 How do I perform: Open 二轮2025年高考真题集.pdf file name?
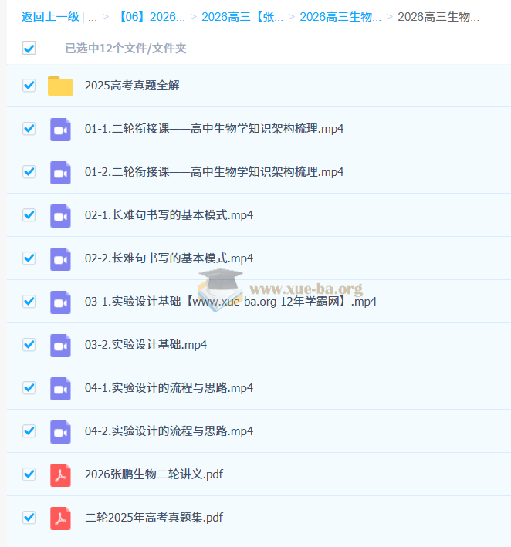154,518
